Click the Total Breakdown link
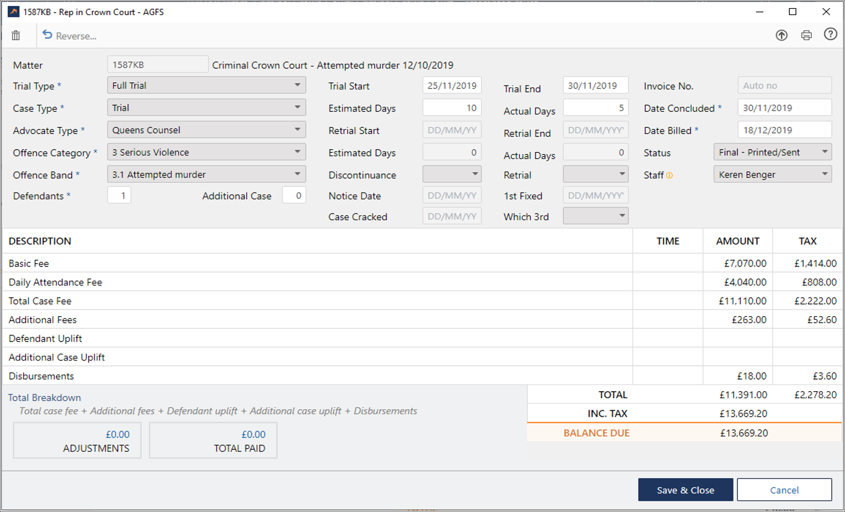 [45, 398]
